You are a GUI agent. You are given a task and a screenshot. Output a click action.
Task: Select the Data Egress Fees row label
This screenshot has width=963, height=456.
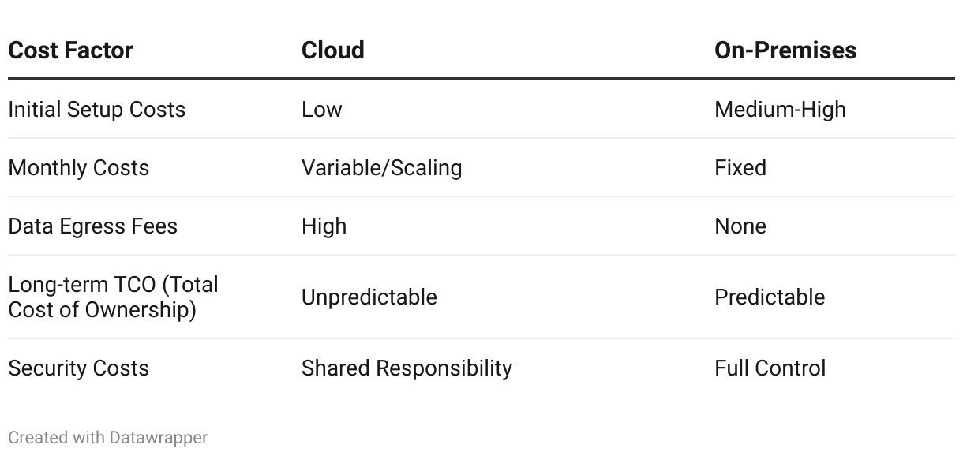coord(92,226)
